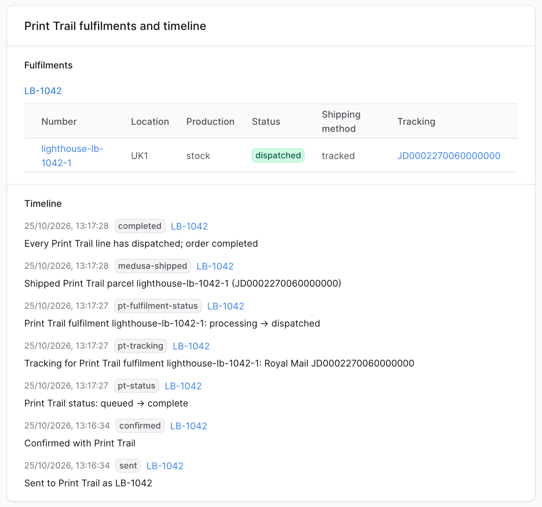Click 'Confirmed with Print Trail' message
Image resolution: width=542 pixels, height=507 pixels.
point(80,443)
